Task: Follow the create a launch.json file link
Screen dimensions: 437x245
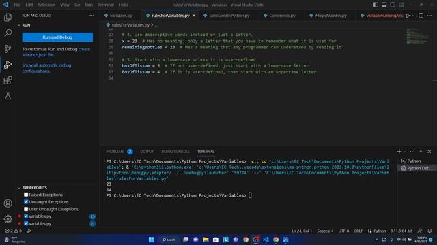Action: (x=56, y=52)
